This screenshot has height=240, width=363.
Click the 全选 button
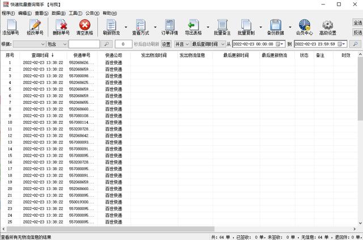click(358, 23)
